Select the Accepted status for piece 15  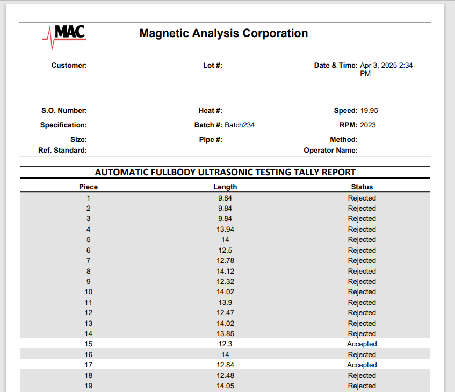tap(362, 344)
